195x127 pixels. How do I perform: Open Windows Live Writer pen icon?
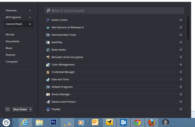tap(67, 122)
